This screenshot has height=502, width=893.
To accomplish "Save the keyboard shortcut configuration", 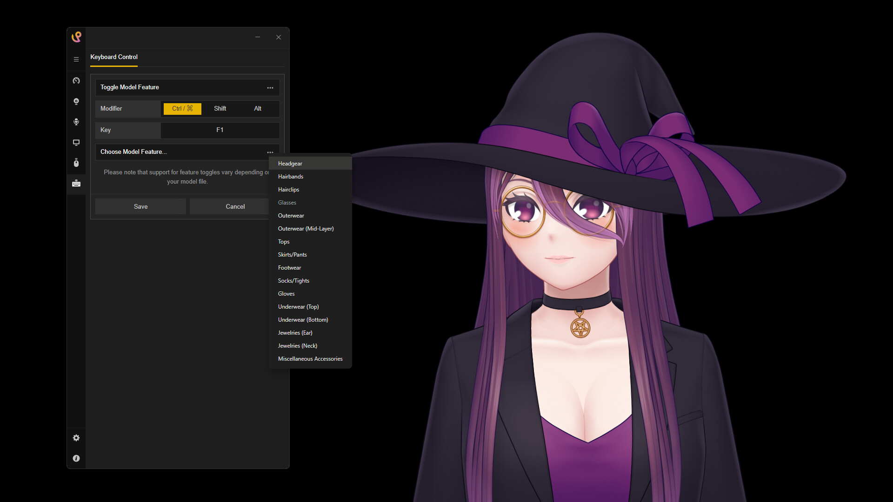I will (140, 206).
